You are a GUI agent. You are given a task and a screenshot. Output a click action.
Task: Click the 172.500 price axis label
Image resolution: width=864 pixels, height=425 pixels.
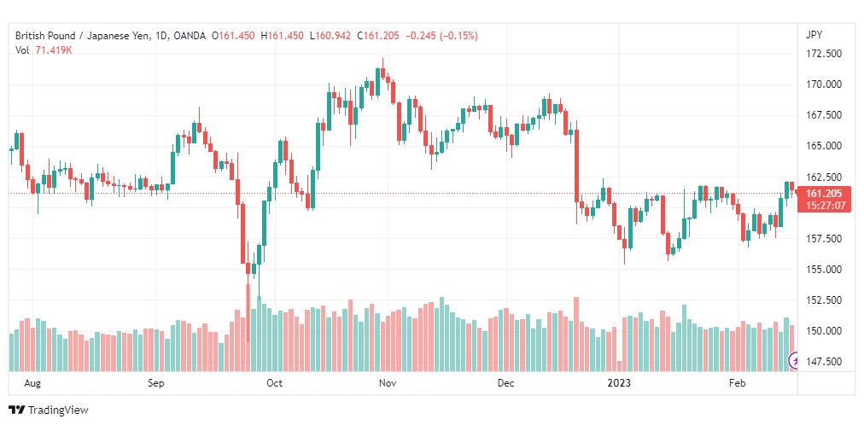pyautogui.click(x=824, y=54)
